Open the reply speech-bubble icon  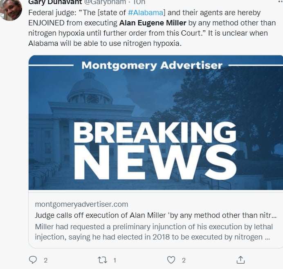33,260
